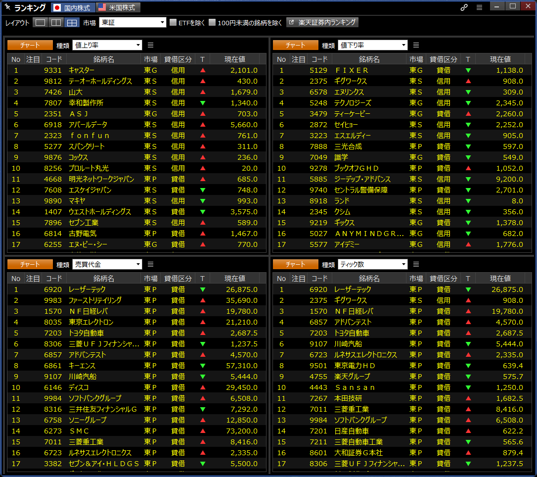Switch to the 国内株式 tab
The height and width of the screenshot is (477, 537).
pyautogui.click(x=72, y=7)
